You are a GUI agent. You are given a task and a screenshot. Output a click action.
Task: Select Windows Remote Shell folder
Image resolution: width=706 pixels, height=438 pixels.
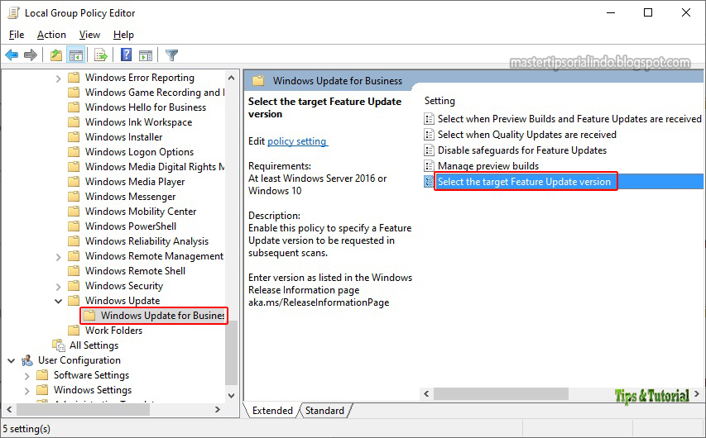[136, 271]
